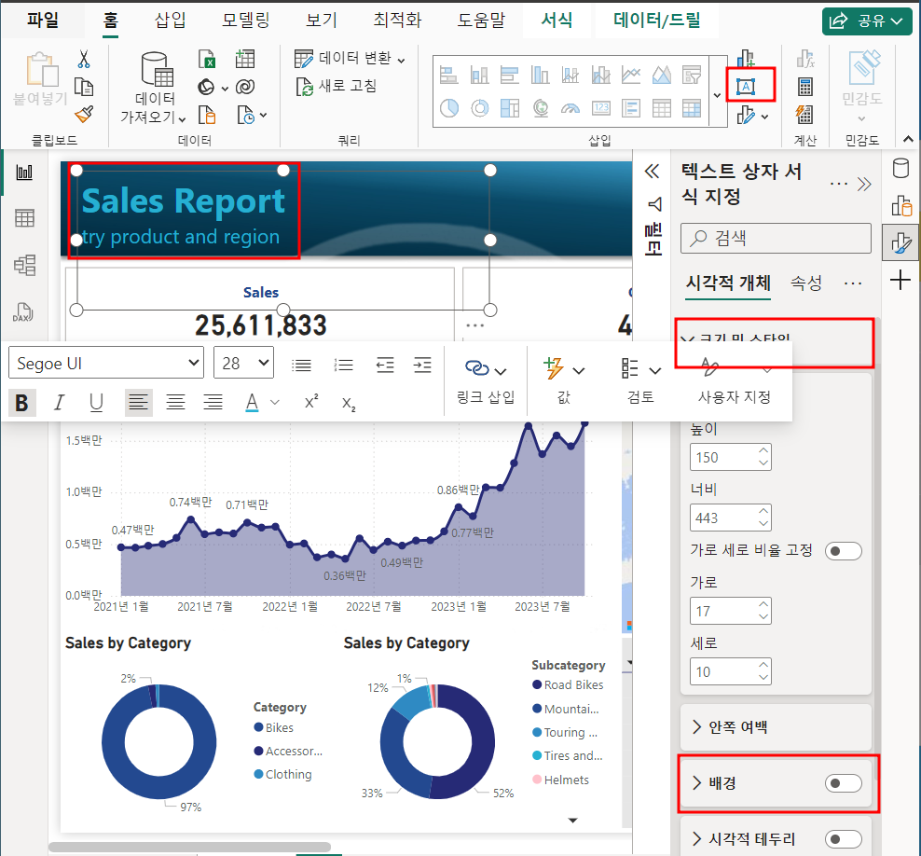Switch to the 삽입 ribbon tab
Image resolution: width=921 pixels, height=856 pixels.
point(171,20)
